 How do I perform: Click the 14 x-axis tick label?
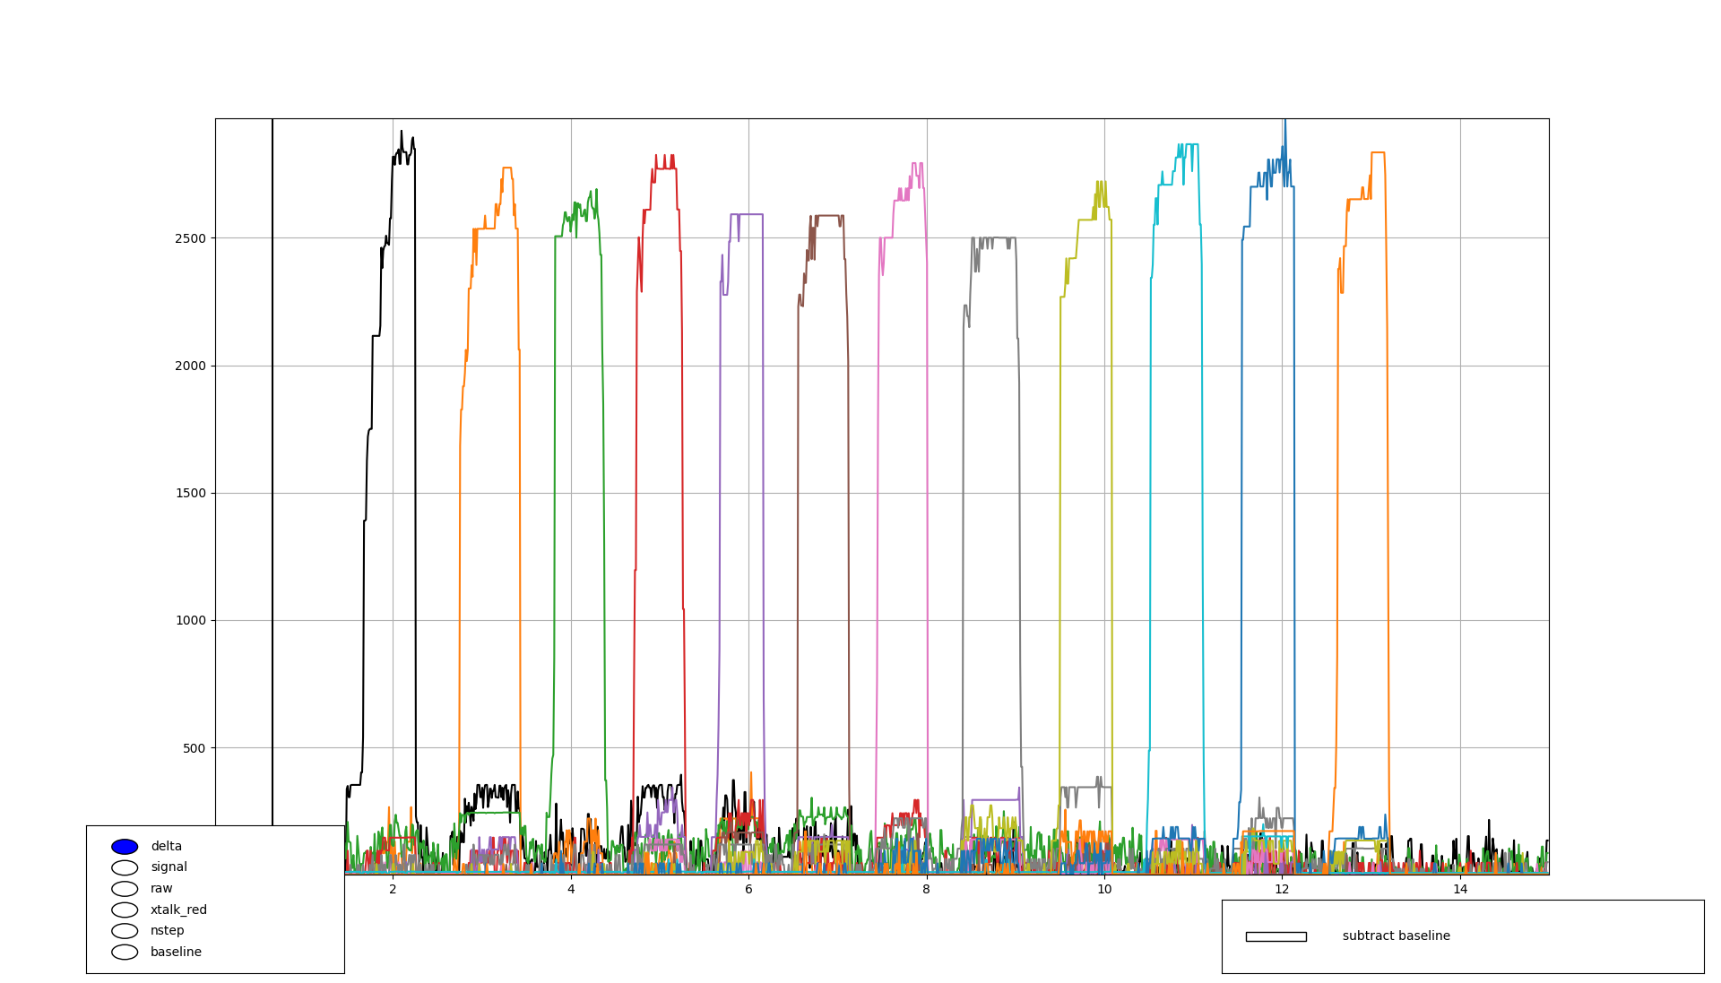coord(1460,889)
